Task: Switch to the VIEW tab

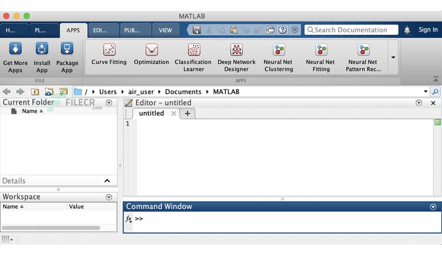Action: coord(165,30)
